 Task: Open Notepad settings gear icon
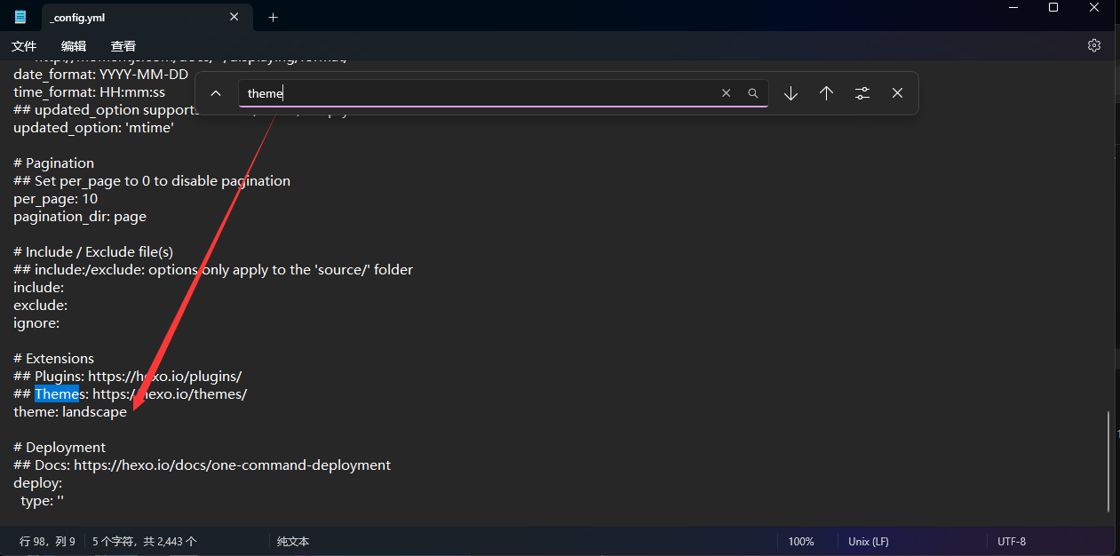1094,45
